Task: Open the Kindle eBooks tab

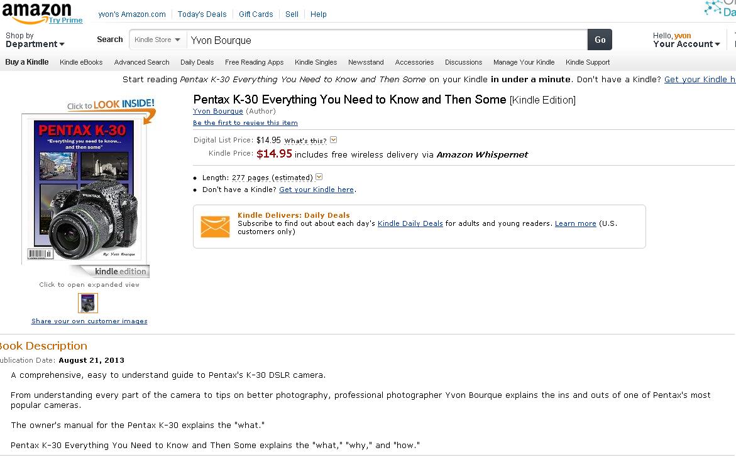Action: click(81, 62)
